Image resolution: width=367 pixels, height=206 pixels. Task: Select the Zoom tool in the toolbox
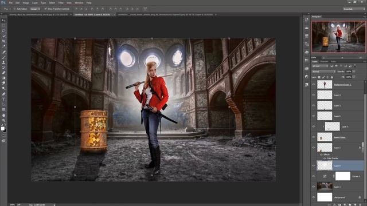3,121
